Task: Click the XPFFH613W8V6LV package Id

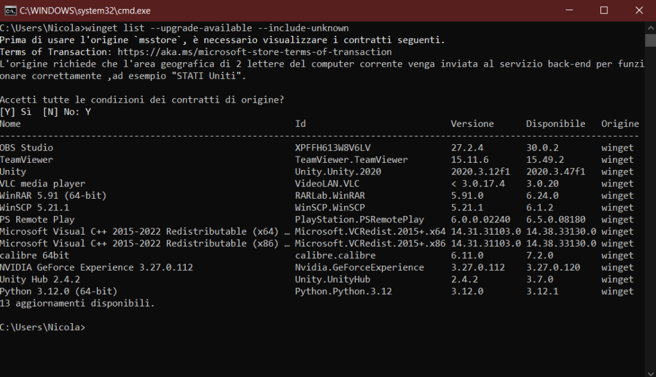Action: [x=332, y=148]
